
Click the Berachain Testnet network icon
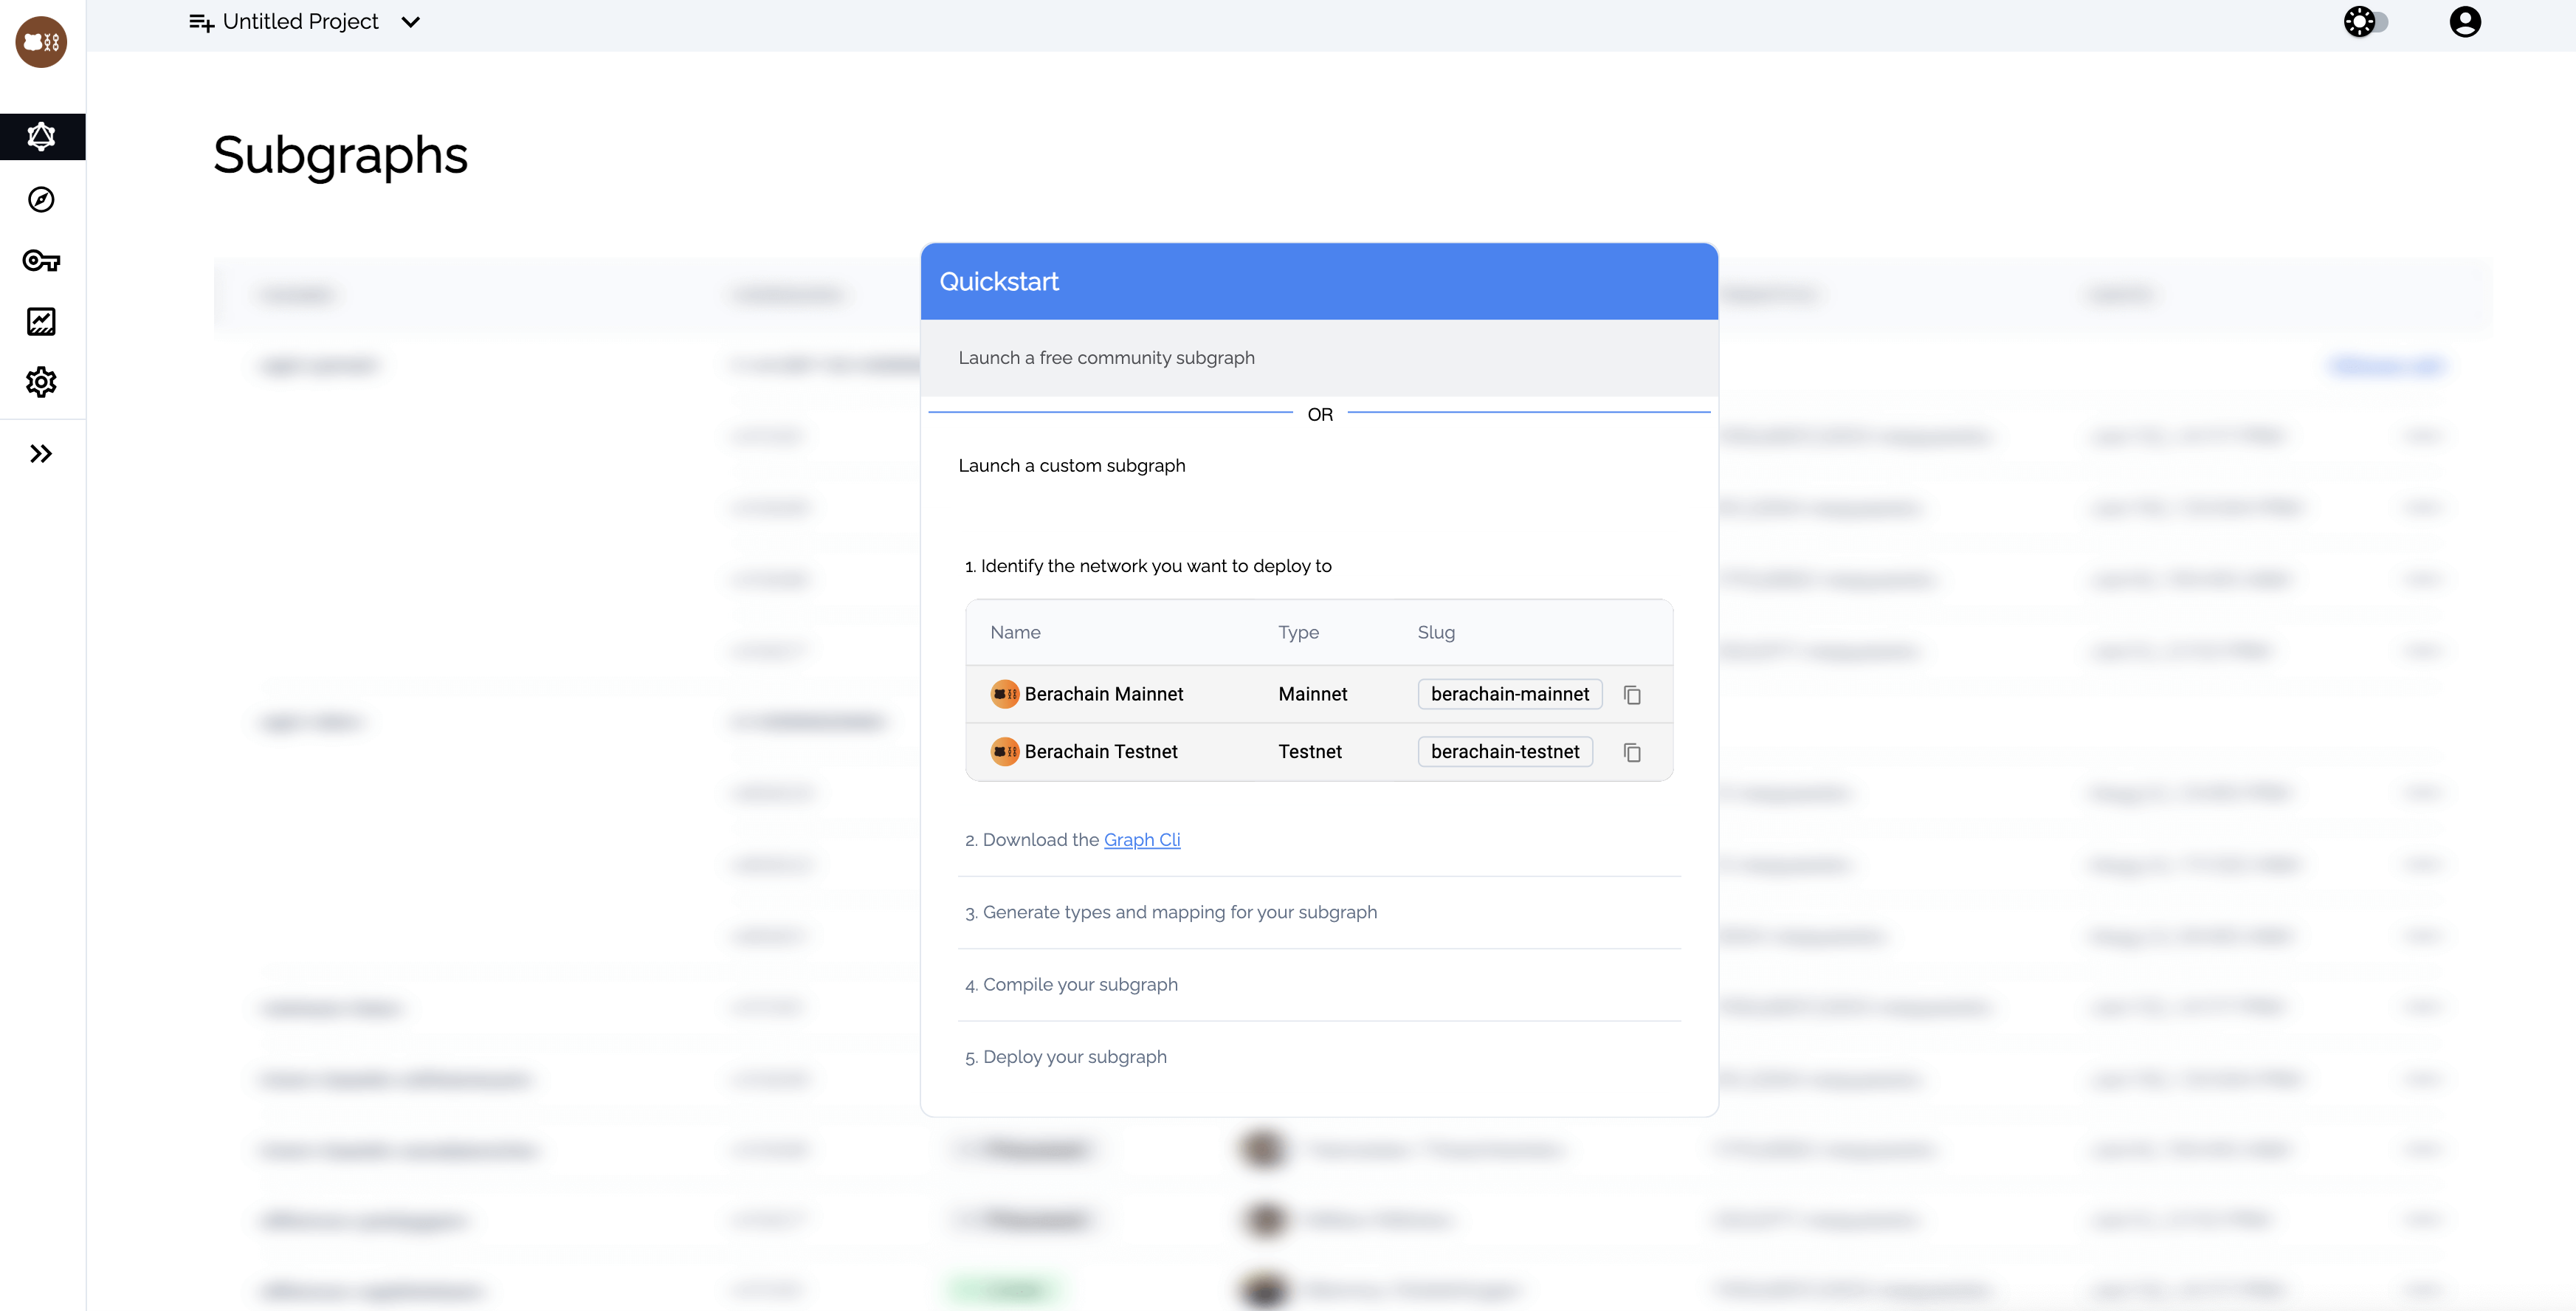coord(1004,752)
